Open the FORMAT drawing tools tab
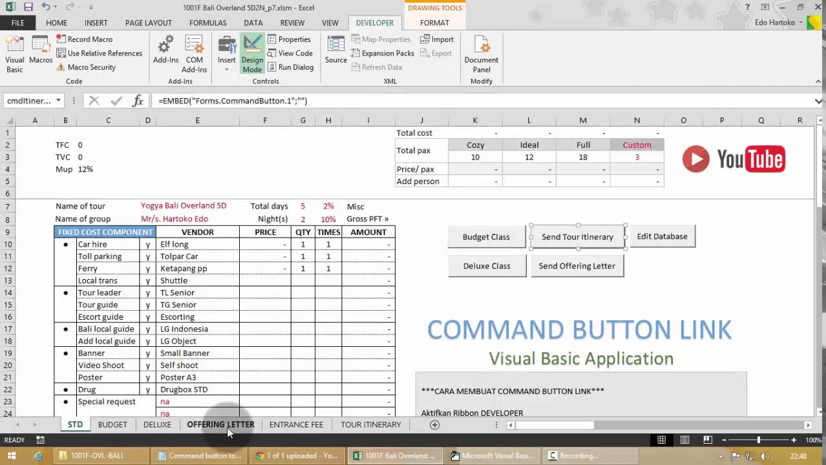Viewport: 826px width, 465px height. (434, 23)
